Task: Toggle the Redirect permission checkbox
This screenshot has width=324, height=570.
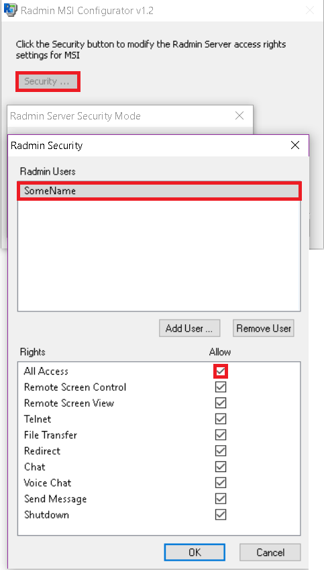Action: click(x=221, y=450)
